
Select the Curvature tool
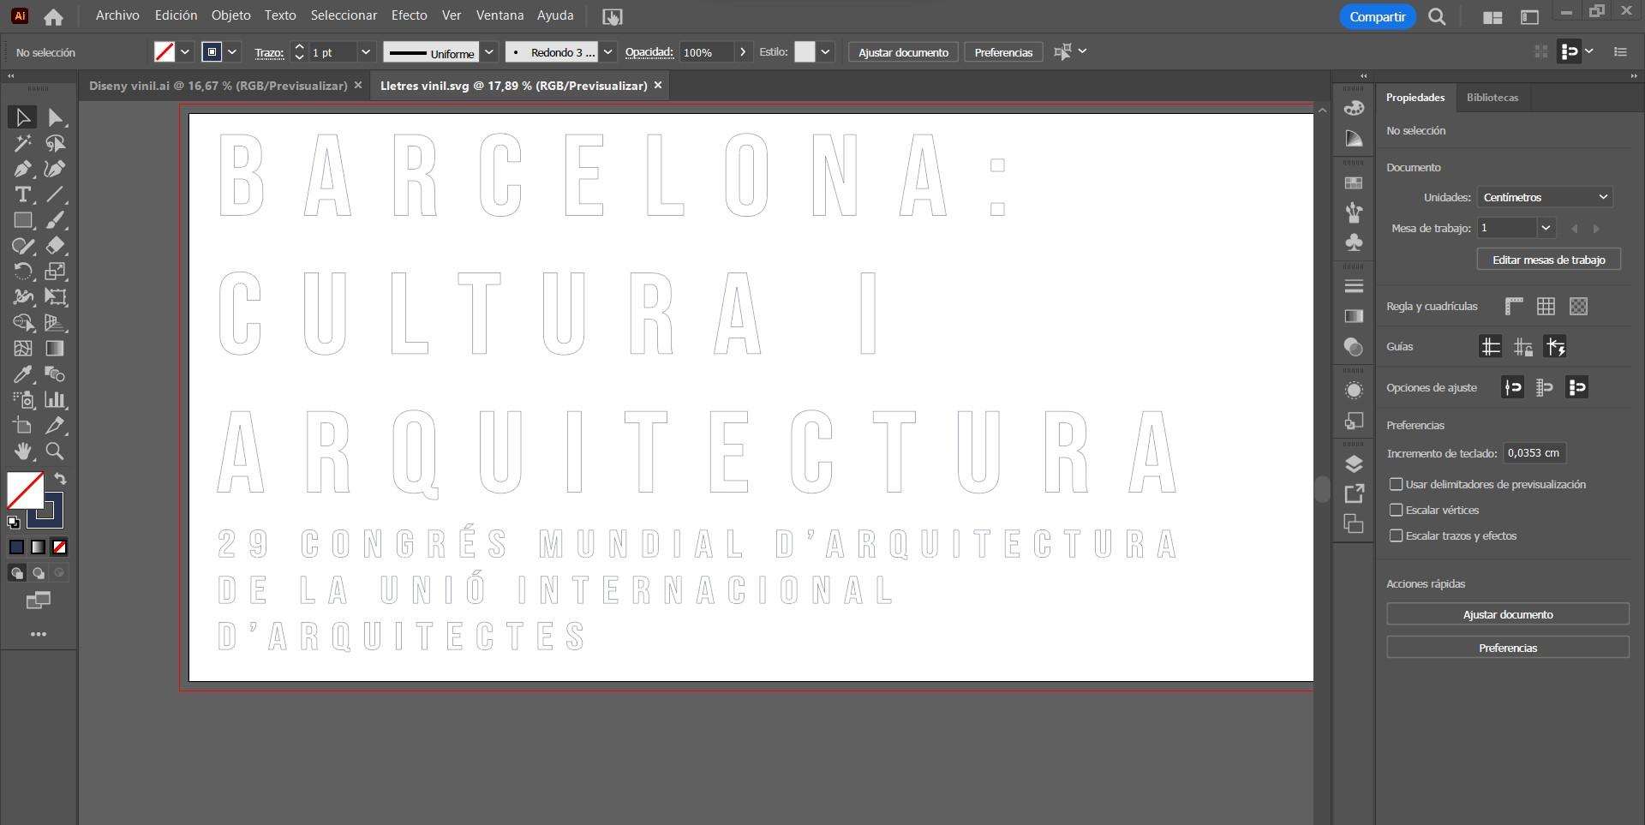click(56, 169)
